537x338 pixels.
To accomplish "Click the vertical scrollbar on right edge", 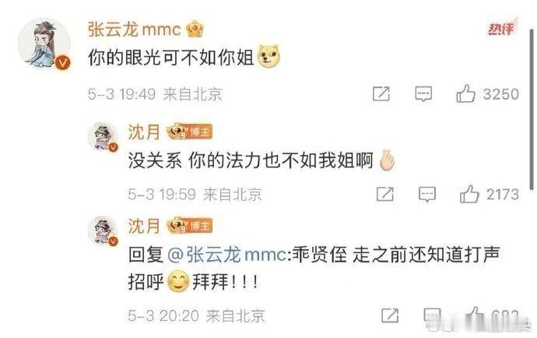I will click(x=532, y=109).
